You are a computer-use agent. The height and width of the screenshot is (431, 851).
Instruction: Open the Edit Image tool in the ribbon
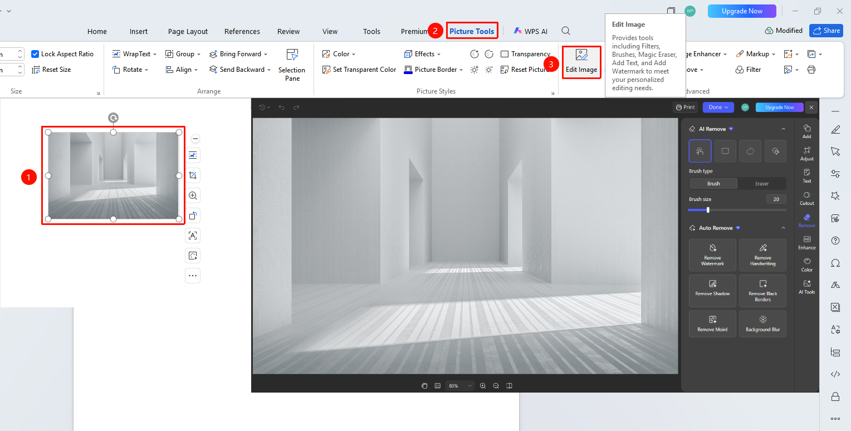[581, 62]
